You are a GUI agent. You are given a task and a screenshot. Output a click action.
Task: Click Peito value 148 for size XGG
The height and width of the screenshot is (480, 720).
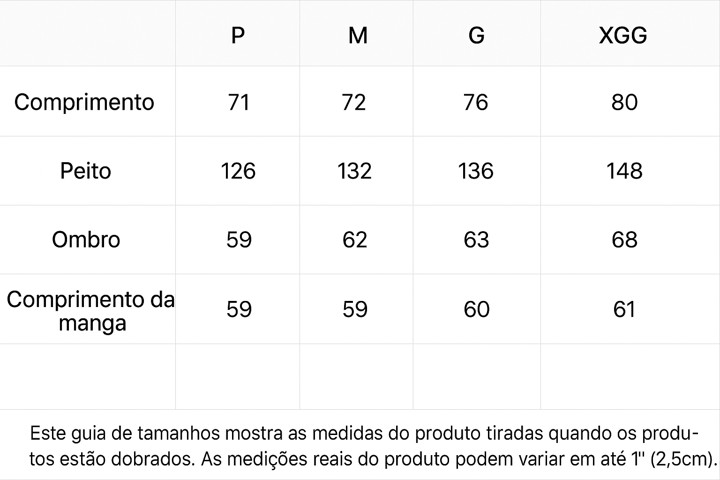tap(624, 171)
